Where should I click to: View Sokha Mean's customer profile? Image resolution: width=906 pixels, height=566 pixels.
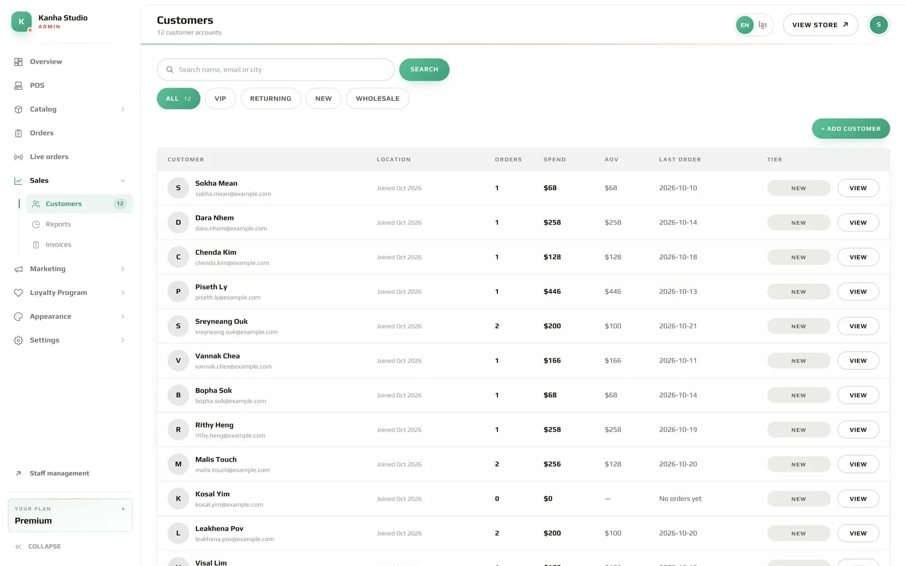coord(858,188)
